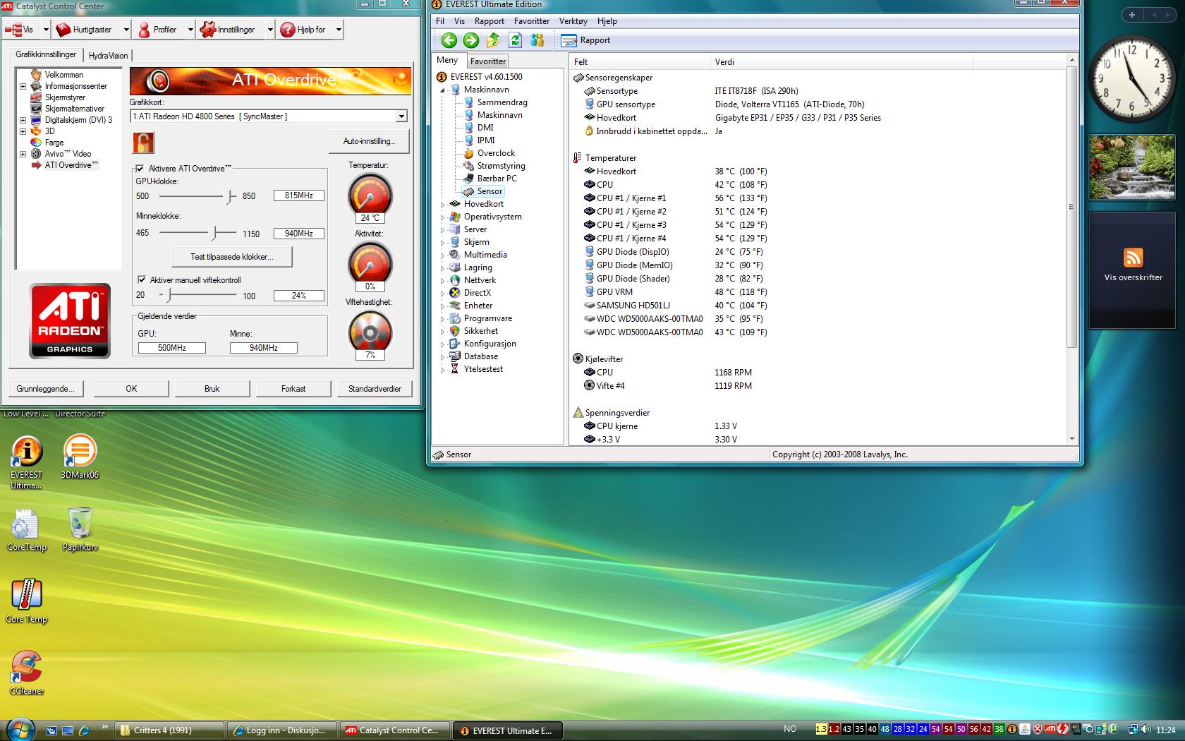The width and height of the screenshot is (1185, 741).
Task: Open the Grafikkort dropdown list
Action: (x=401, y=116)
